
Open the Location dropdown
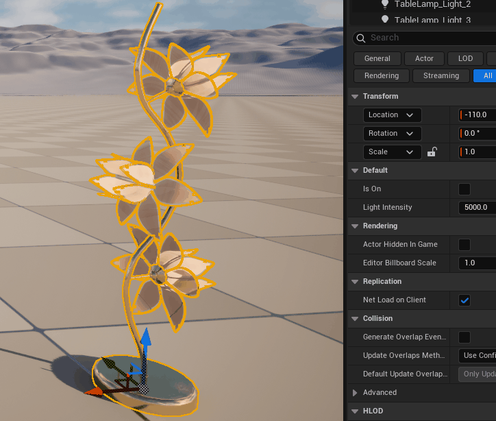click(x=392, y=115)
